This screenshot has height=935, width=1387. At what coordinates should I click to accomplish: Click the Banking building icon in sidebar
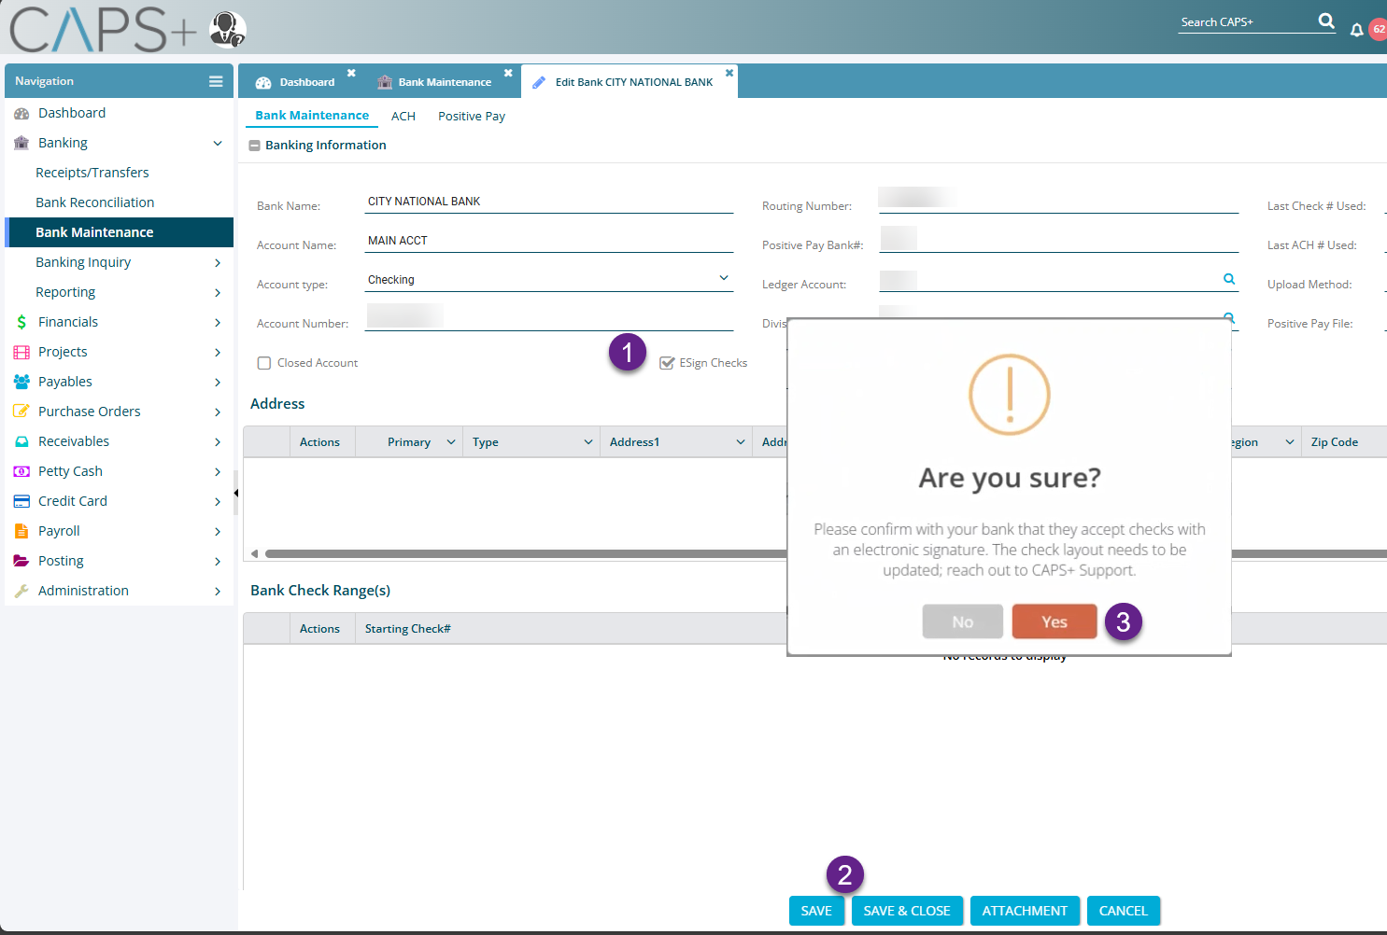pos(21,143)
